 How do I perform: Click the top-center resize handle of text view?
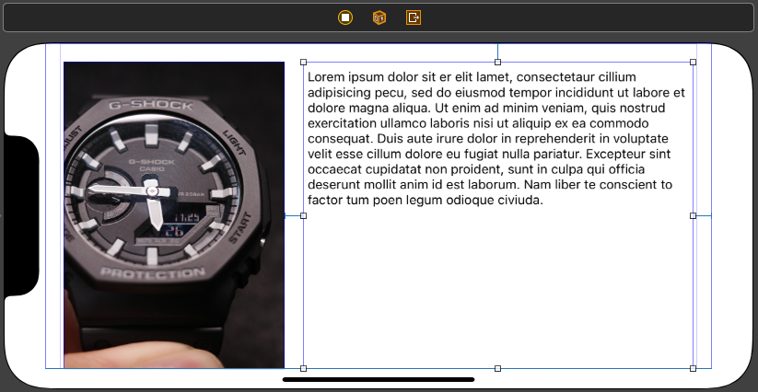498,62
